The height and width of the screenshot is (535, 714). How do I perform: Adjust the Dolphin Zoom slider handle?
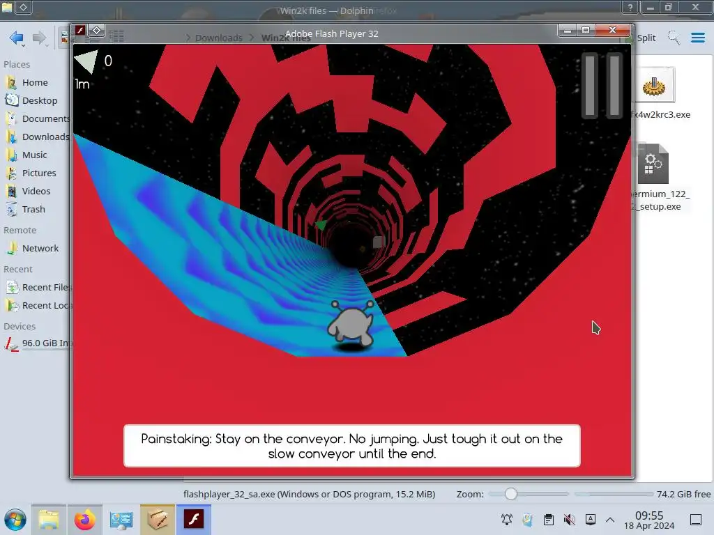[511, 494]
